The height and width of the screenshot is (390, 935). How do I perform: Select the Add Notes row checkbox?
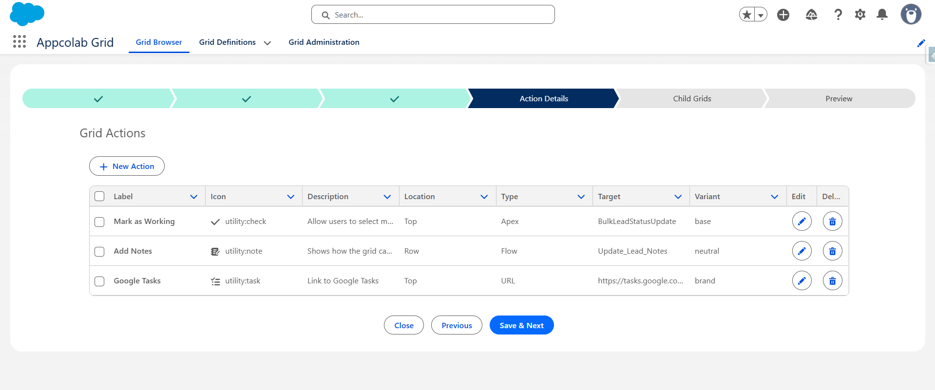click(x=99, y=252)
